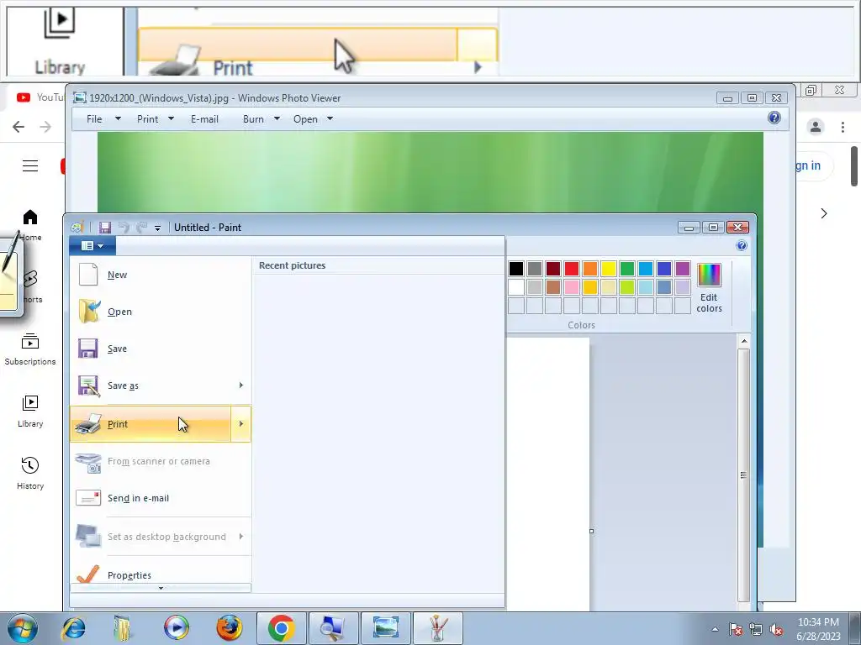Select the red color swatch

[x=572, y=269]
